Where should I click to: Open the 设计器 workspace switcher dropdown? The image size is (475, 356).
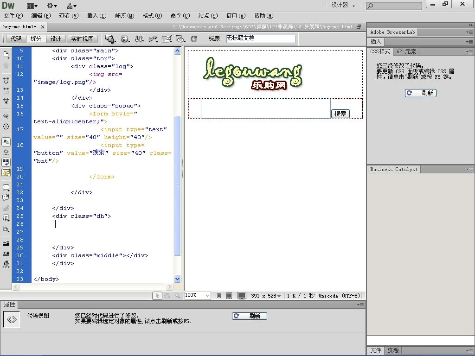coord(343,6)
